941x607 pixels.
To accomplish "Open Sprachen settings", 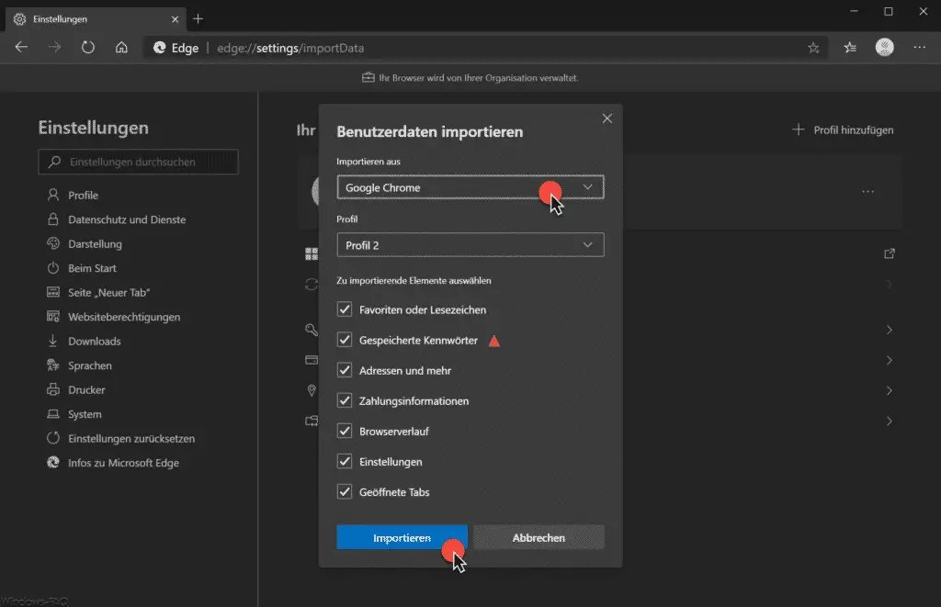I will (x=89, y=365).
